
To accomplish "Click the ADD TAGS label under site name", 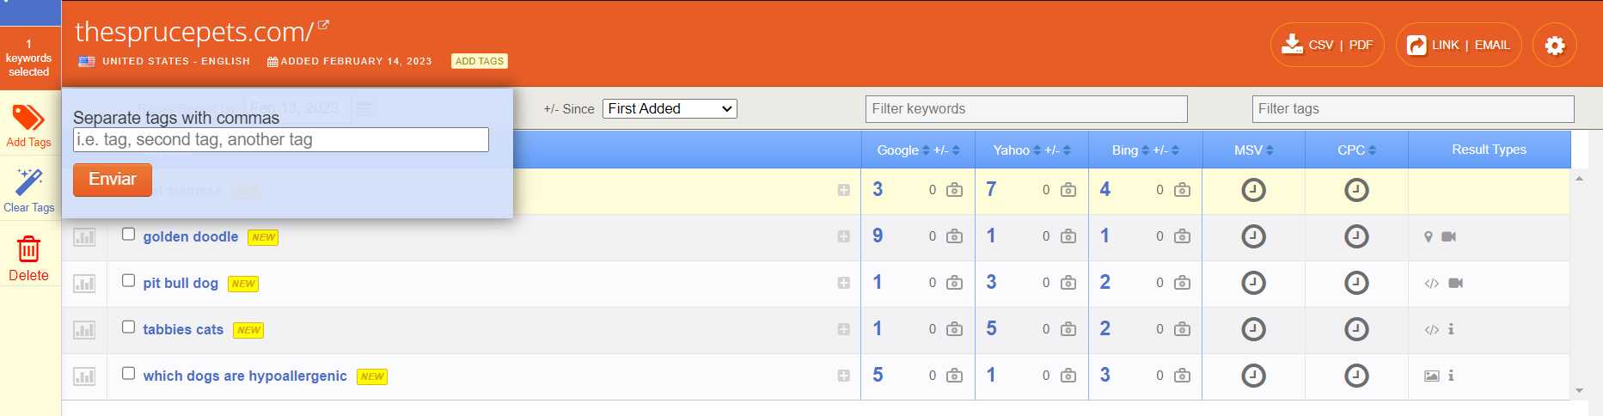I will (480, 61).
